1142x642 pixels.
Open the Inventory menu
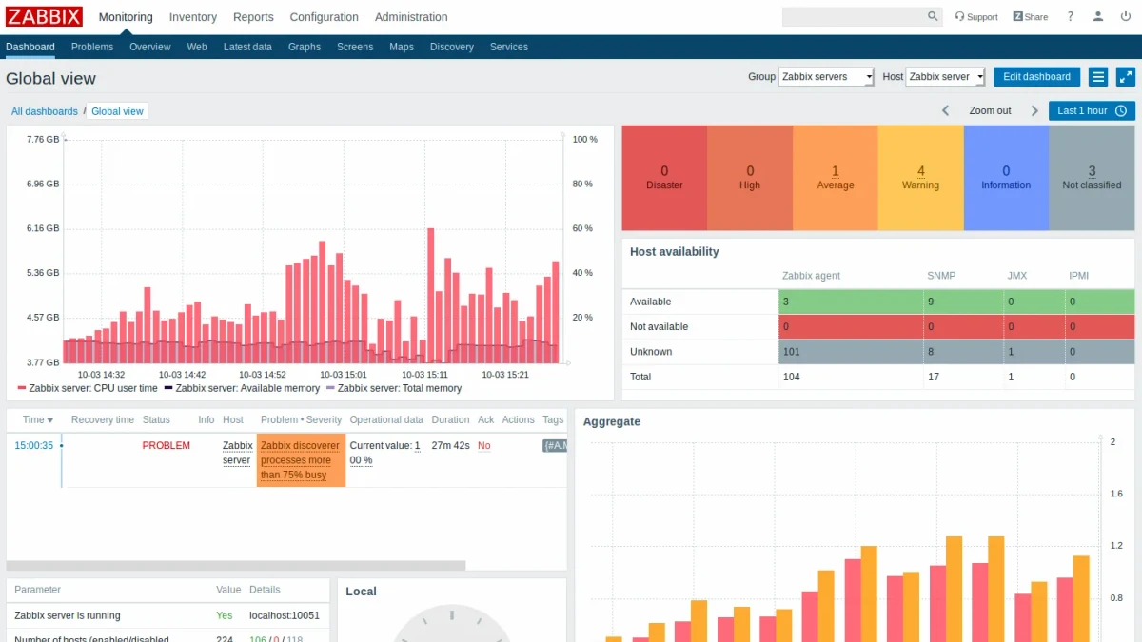tap(193, 17)
